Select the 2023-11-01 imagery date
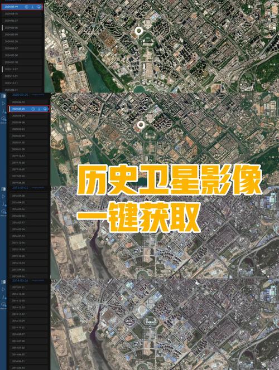The height and width of the screenshot is (370, 279). 22,76
